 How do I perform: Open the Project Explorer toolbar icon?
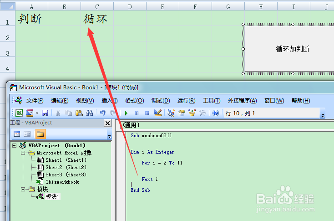tap(171, 113)
